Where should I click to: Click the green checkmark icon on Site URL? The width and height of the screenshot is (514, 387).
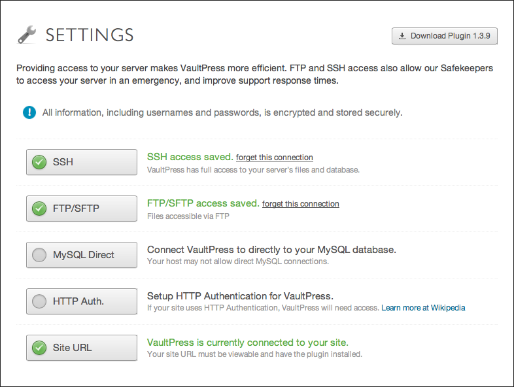(x=39, y=348)
